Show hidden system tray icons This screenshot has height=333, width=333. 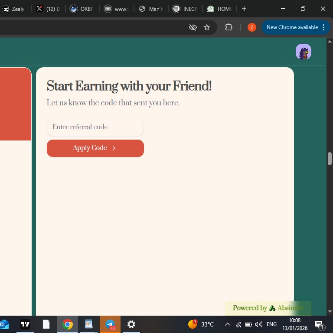tap(228, 324)
